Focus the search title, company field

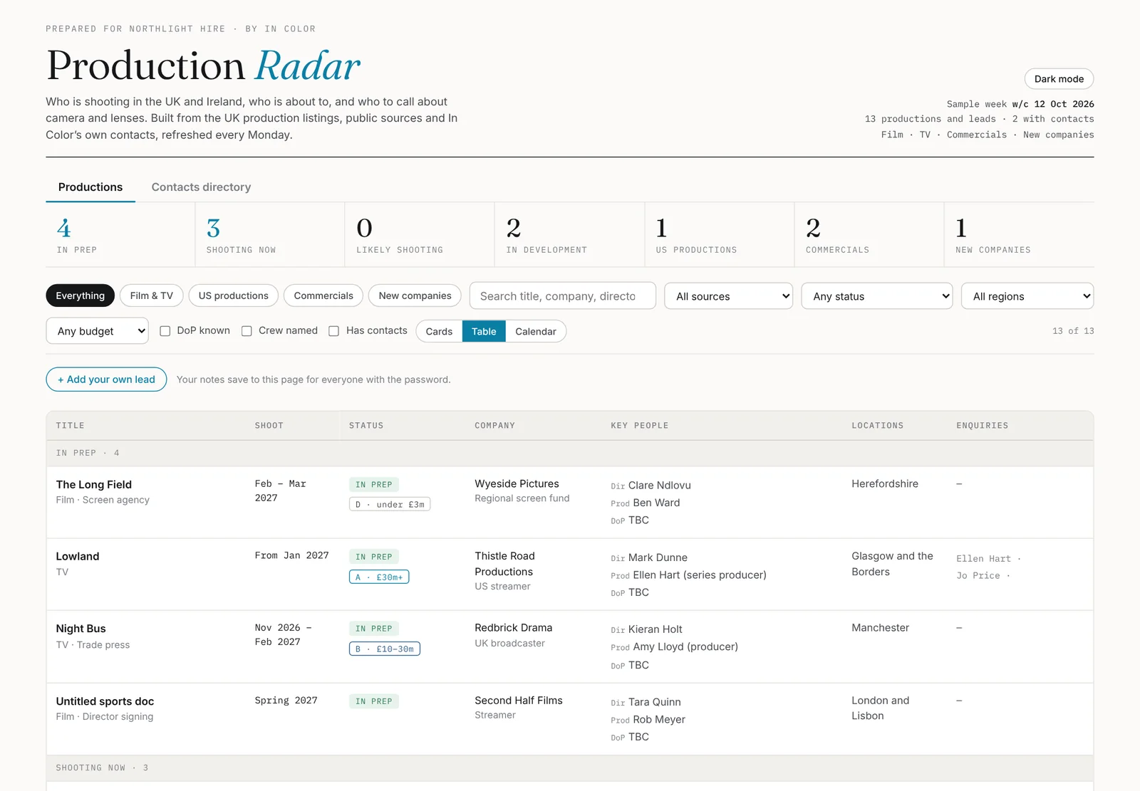coord(562,296)
